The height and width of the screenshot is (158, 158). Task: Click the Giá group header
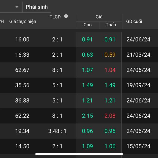[99, 17]
